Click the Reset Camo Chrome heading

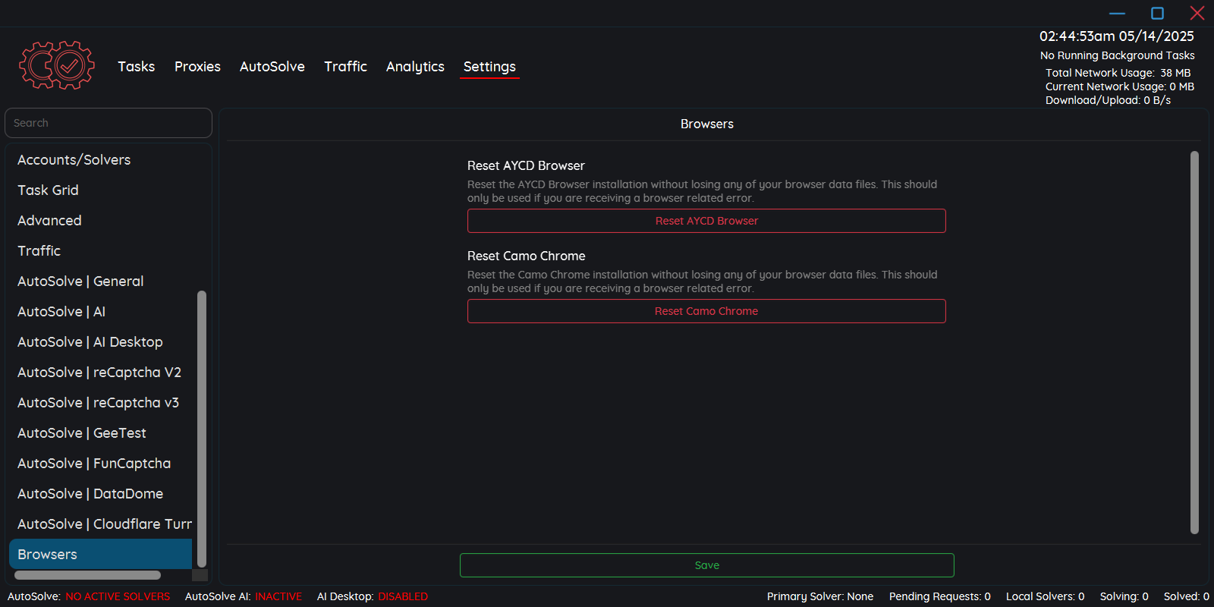coord(526,256)
